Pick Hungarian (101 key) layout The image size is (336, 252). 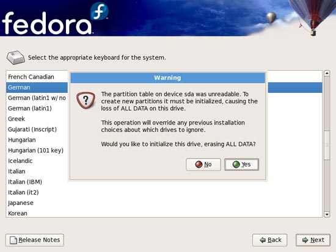(37, 150)
